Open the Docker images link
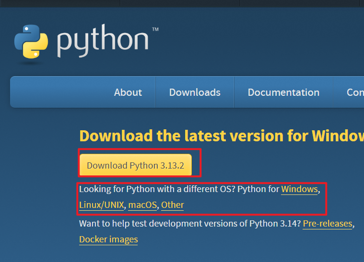The width and height of the screenshot is (364, 262). (x=108, y=239)
